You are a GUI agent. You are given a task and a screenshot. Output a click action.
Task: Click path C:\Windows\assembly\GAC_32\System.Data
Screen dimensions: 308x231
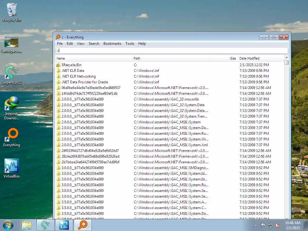tap(169, 105)
